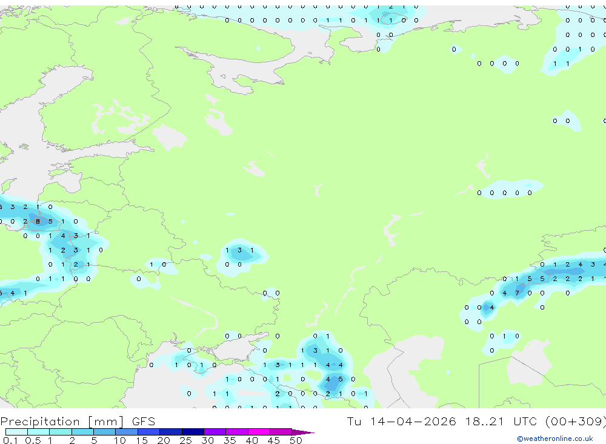Click the legend label "30"
The image size is (606, 444).
[207, 440]
